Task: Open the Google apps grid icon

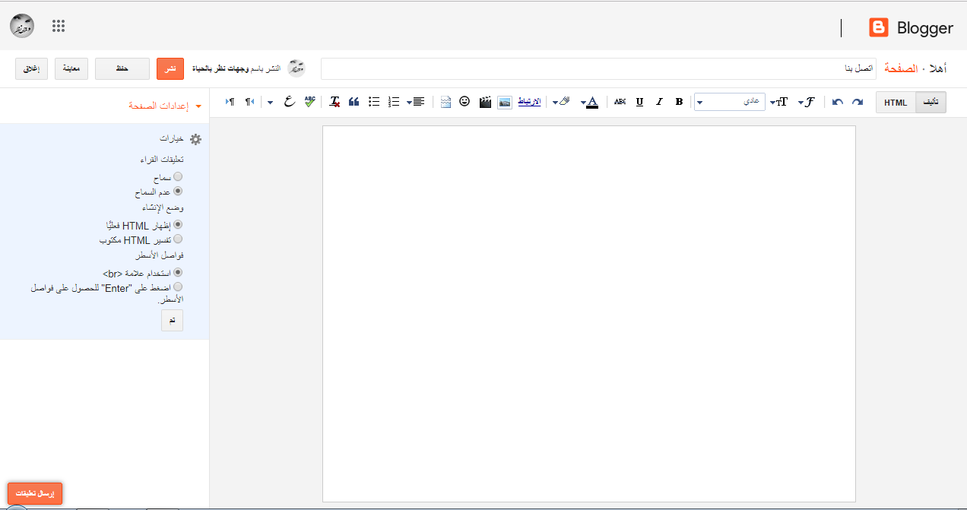Action: click(59, 26)
